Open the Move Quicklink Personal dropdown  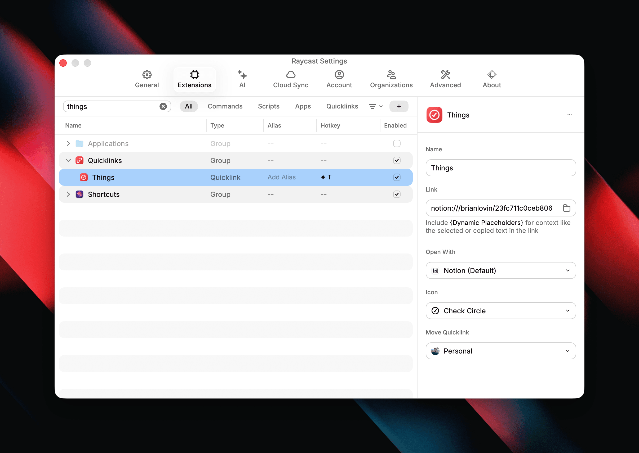pyautogui.click(x=500, y=351)
